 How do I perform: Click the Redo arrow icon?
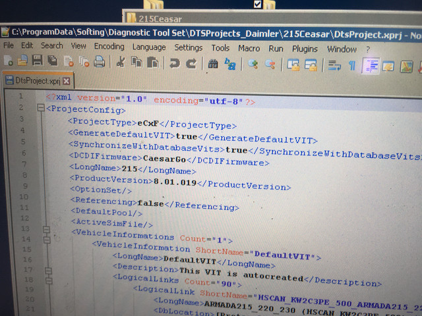(191, 64)
